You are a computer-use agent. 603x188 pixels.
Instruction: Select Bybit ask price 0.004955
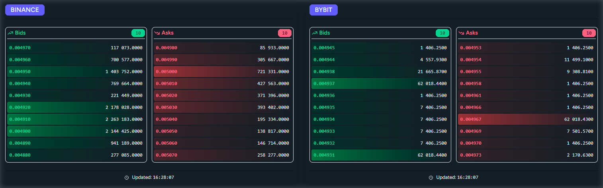click(x=471, y=72)
